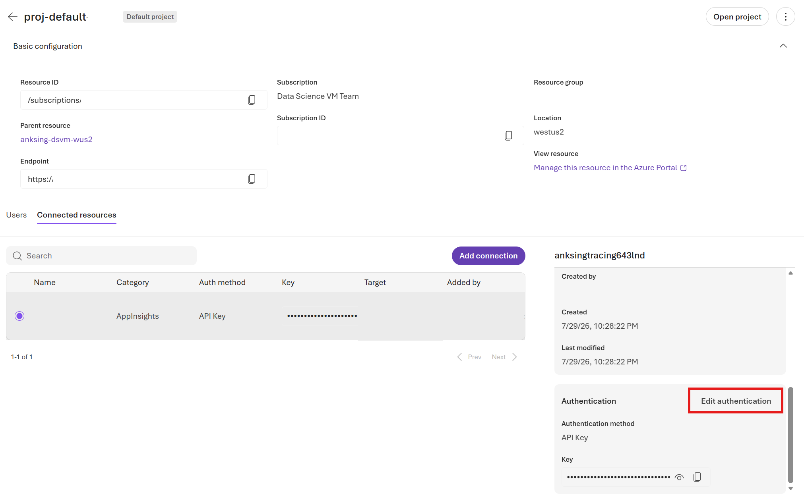Click the AppInsights category cell
804x497 pixels.
(x=138, y=316)
